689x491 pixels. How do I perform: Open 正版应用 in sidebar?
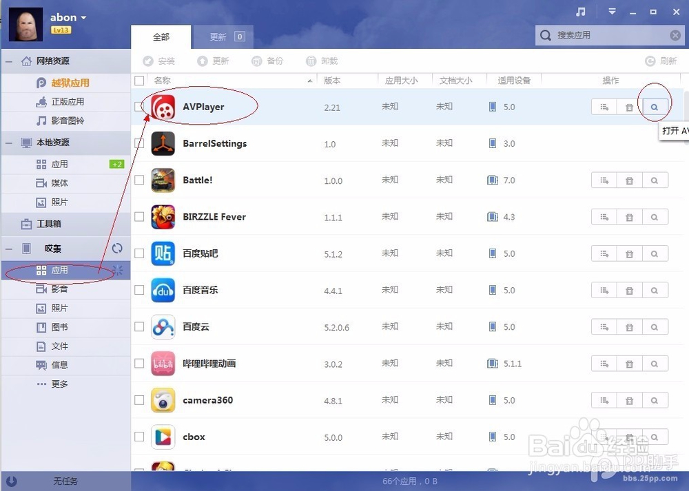point(66,102)
